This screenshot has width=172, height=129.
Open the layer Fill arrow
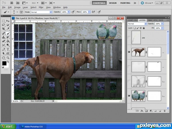(x=162, y=28)
